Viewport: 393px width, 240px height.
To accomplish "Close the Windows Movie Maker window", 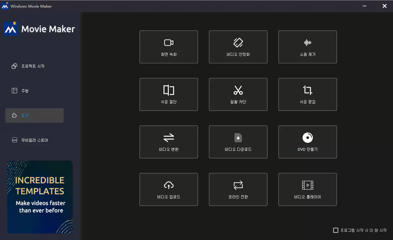I will coord(384,6).
